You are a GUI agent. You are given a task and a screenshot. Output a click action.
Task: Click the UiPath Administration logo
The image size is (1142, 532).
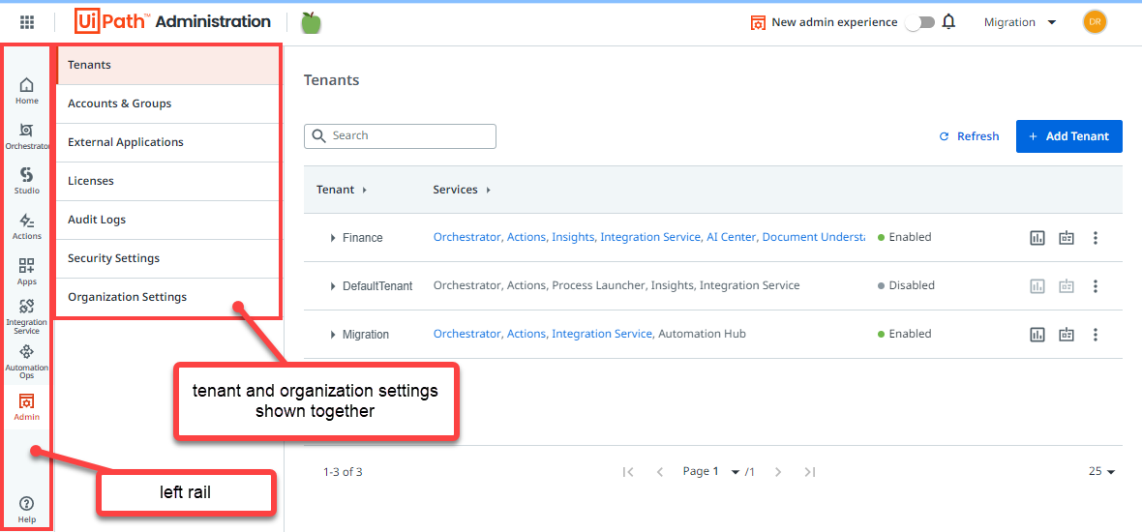pos(172,22)
